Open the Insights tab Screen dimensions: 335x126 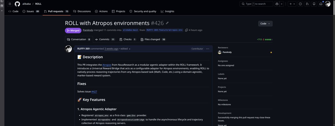pos(167,11)
